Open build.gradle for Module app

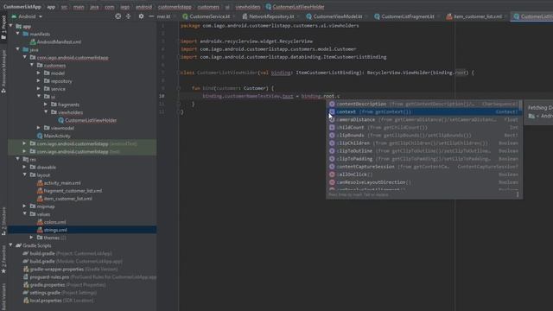pos(73,261)
